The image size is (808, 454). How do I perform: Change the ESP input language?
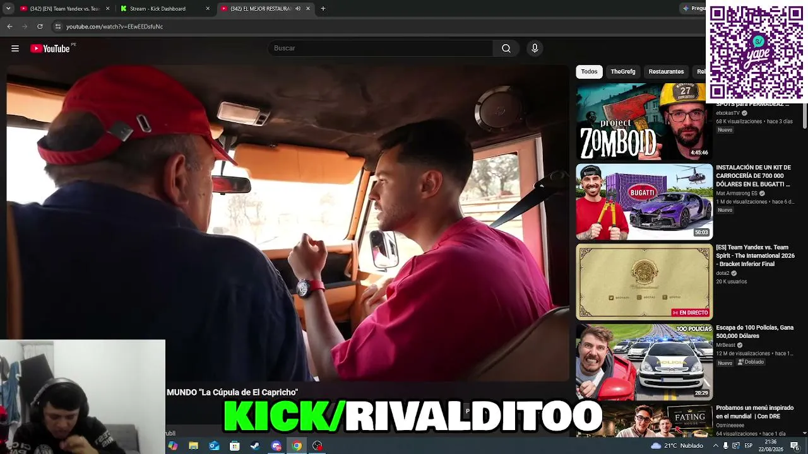[749, 446]
